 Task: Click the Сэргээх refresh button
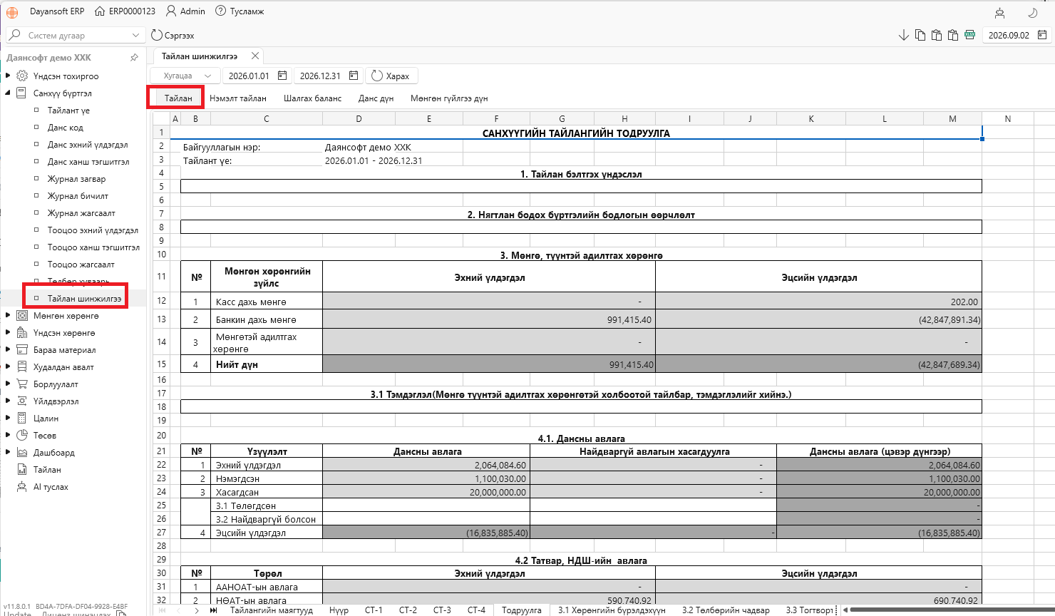click(173, 35)
